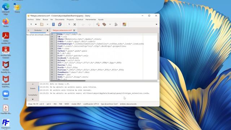Expand the toolbar overflow arrow at right
Viewport: 231px width, 130px height.
[156, 24]
